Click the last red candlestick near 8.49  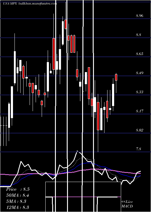click(116, 77)
